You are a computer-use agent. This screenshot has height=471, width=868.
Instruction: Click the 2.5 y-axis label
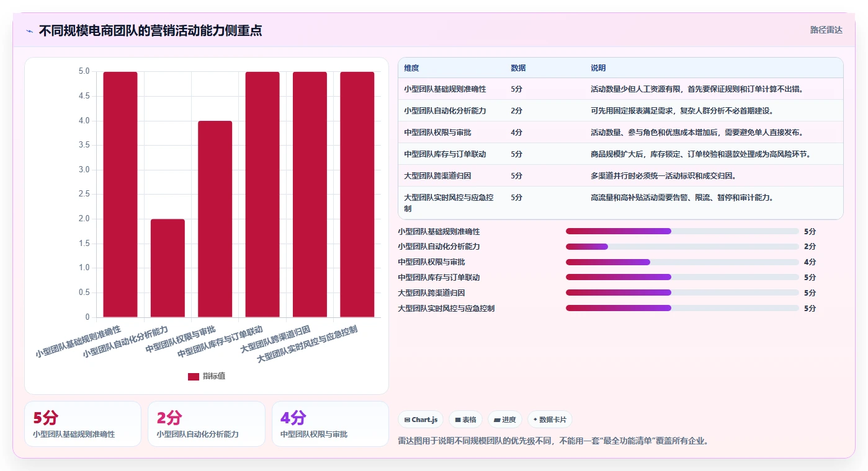tap(84, 195)
